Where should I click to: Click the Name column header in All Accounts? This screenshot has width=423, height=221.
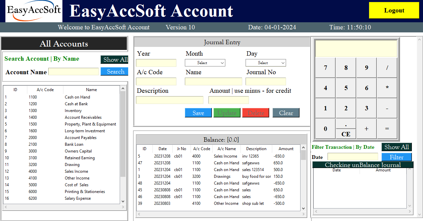pos(91,90)
